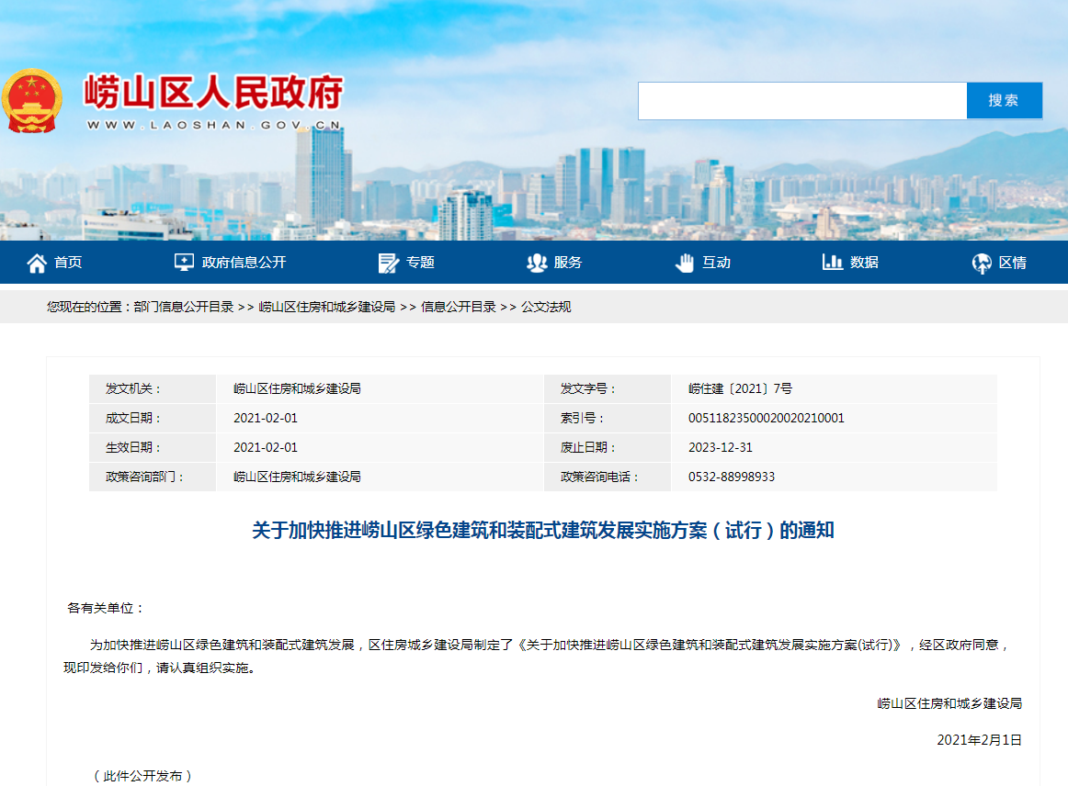Go to 公文法规 breadcrumb link

click(546, 307)
